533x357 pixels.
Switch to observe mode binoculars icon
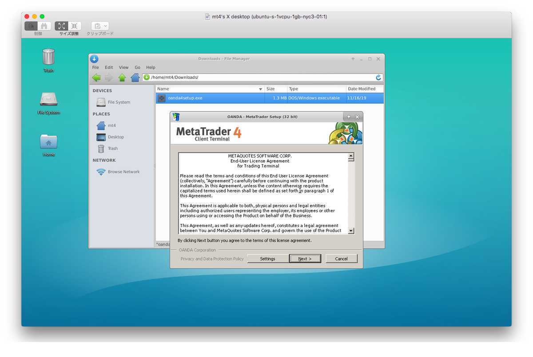pyautogui.click(x=44, y=26)
